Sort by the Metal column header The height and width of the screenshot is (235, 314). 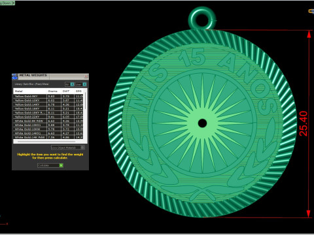[30, 91]
